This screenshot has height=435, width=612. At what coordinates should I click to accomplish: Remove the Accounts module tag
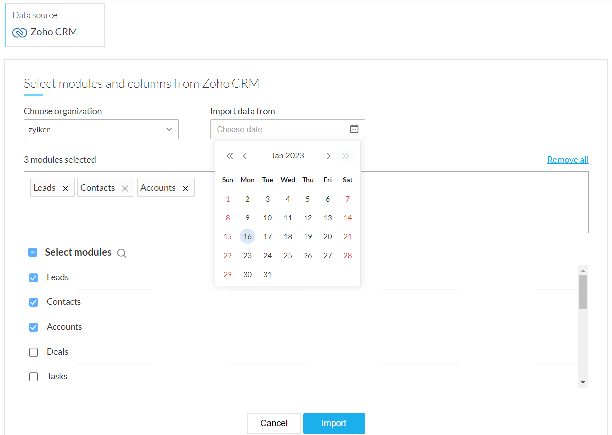click(x=185, y=188)
